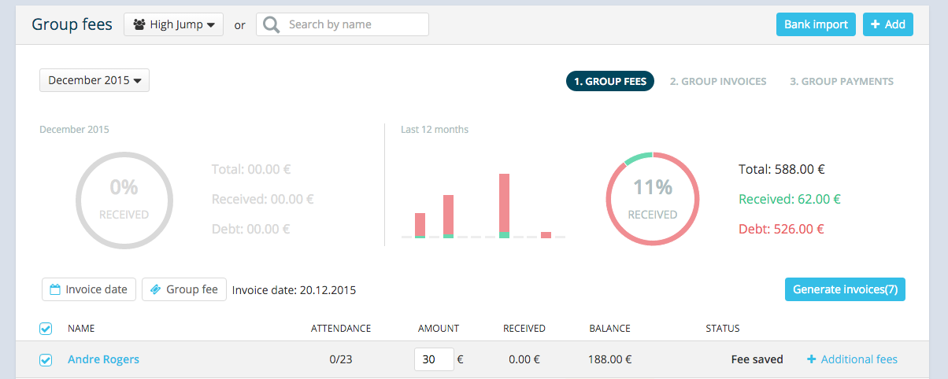Click the calendar icon on Invoice date
This screenshot has width=948, height=379.
[55, 289]
